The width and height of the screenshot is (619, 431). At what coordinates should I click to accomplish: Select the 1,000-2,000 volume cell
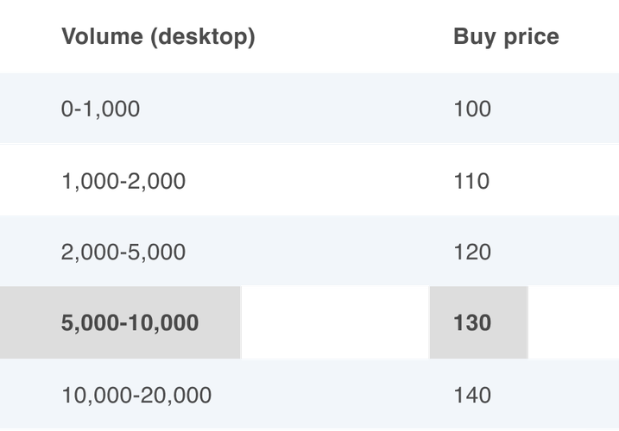coord(123,181)
